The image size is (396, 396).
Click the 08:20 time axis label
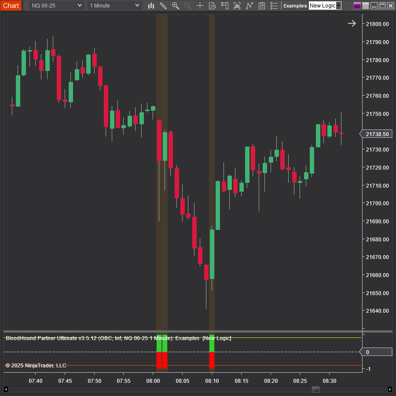click(271, 381)
